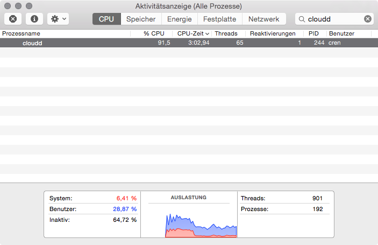Sort by the PID column header
Image resolution: width=378 pixels, height=245 pixels.
[314, 33]
